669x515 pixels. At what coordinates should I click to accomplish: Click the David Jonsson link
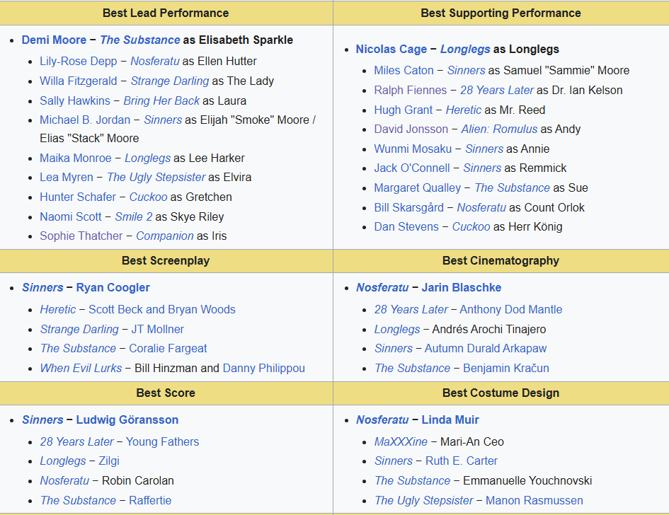pyautogui.click(x=411, y=129)
